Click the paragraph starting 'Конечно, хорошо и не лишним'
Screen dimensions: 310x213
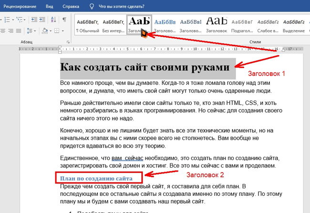tap(166, 138)
